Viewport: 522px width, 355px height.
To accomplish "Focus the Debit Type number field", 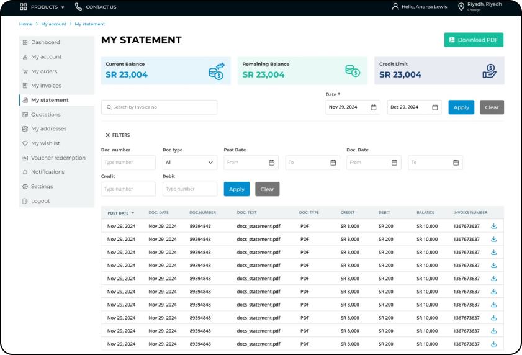I will [190, 189].
